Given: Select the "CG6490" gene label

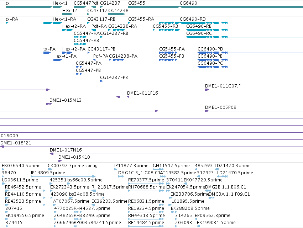Looking at the screenshot, I should pos(188,3).
